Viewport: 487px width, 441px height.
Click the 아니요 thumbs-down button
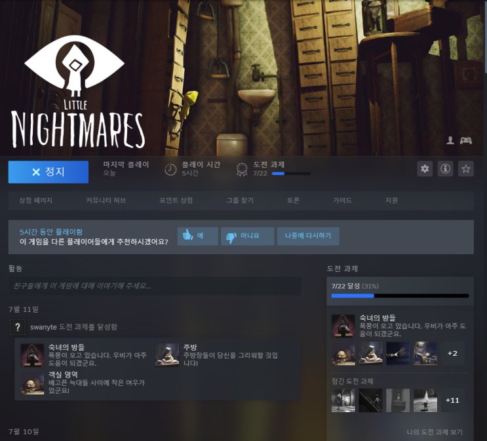247,236
